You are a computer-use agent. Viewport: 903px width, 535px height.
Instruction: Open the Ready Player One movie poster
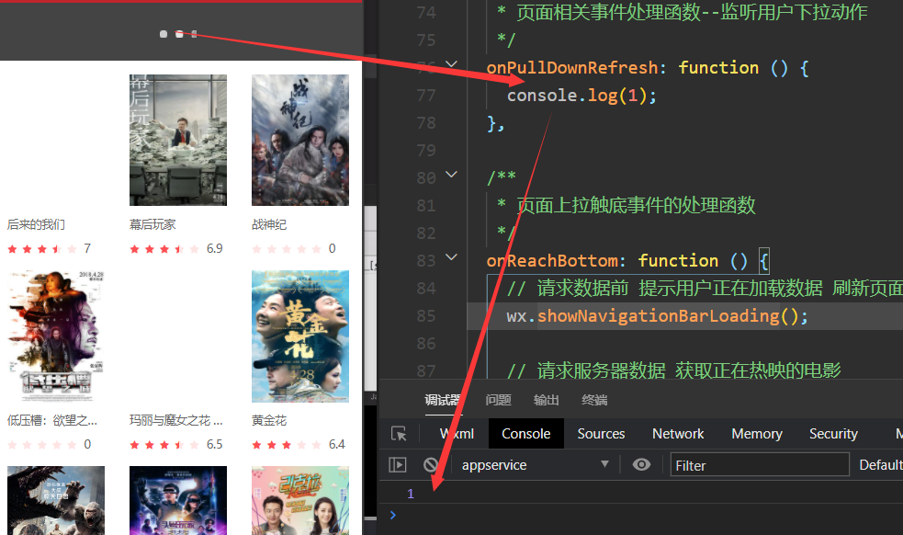point(178,500)
